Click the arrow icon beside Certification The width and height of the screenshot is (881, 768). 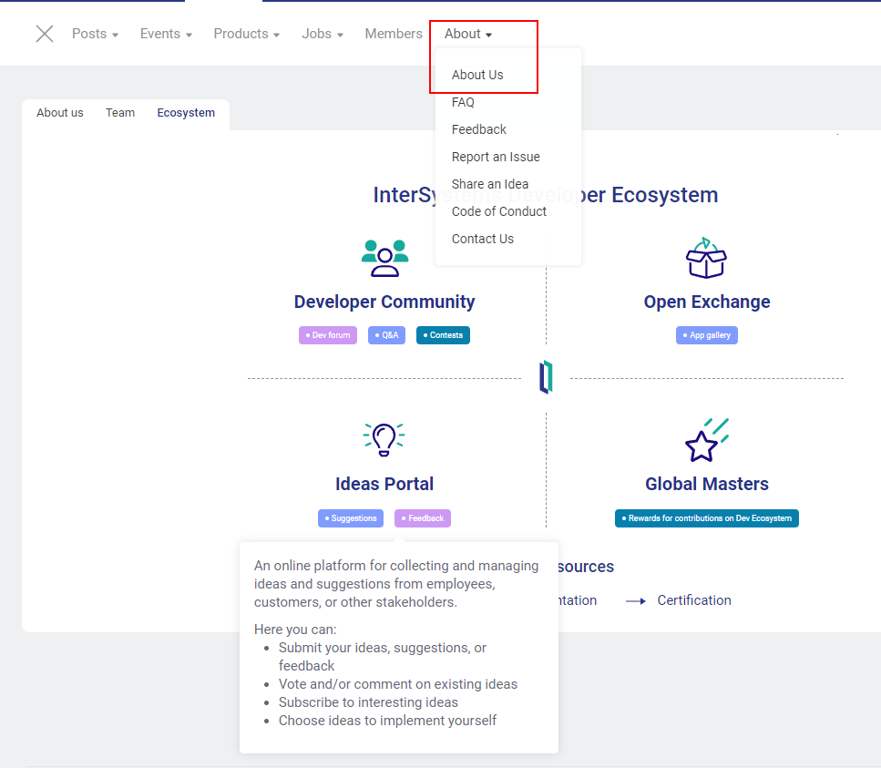(635, 600)
